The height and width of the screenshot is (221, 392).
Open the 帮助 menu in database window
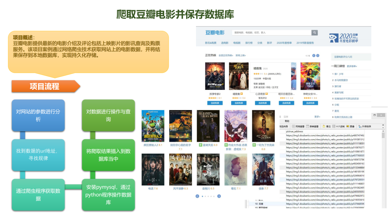point(287,121)
